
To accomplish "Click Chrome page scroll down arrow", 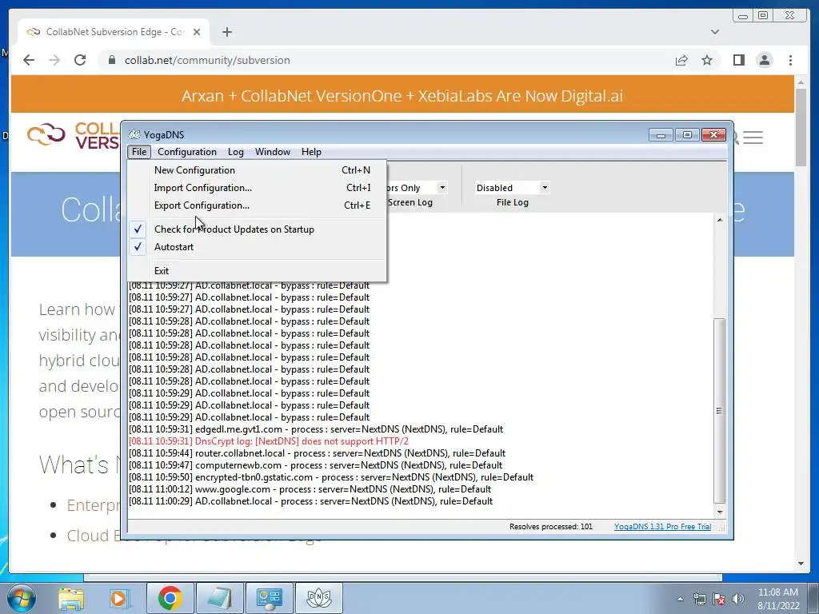I will (801, 564).
